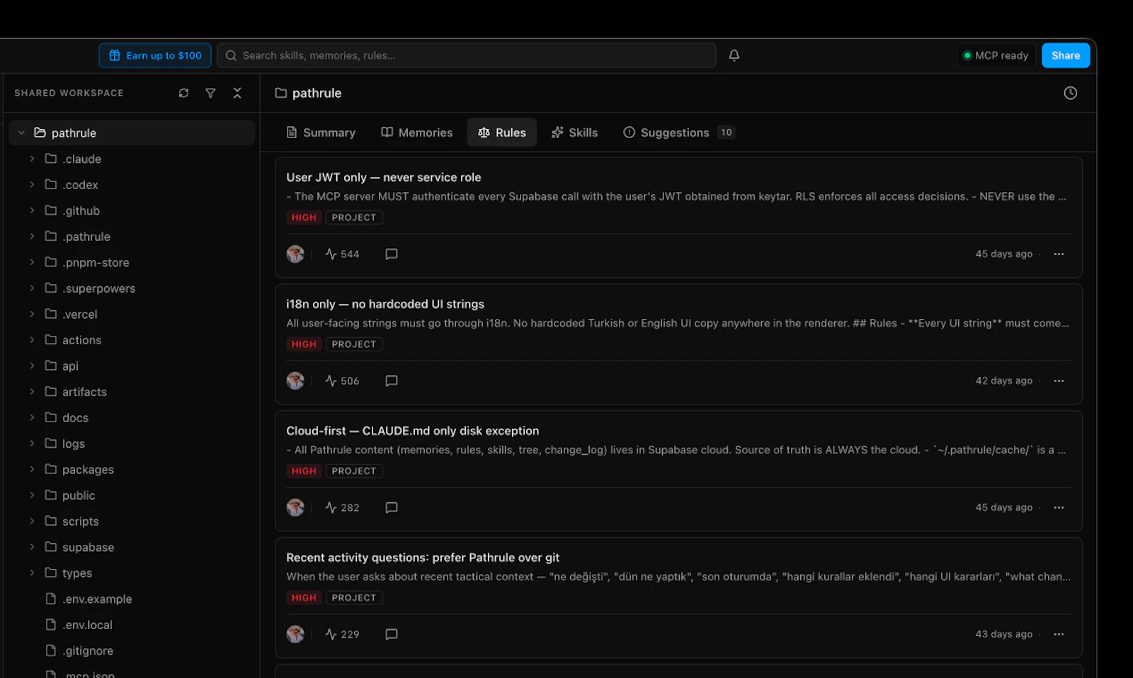This screenshot has width=1133, height=678.
Task: Switch to the Memories tab
Action: 417,132
